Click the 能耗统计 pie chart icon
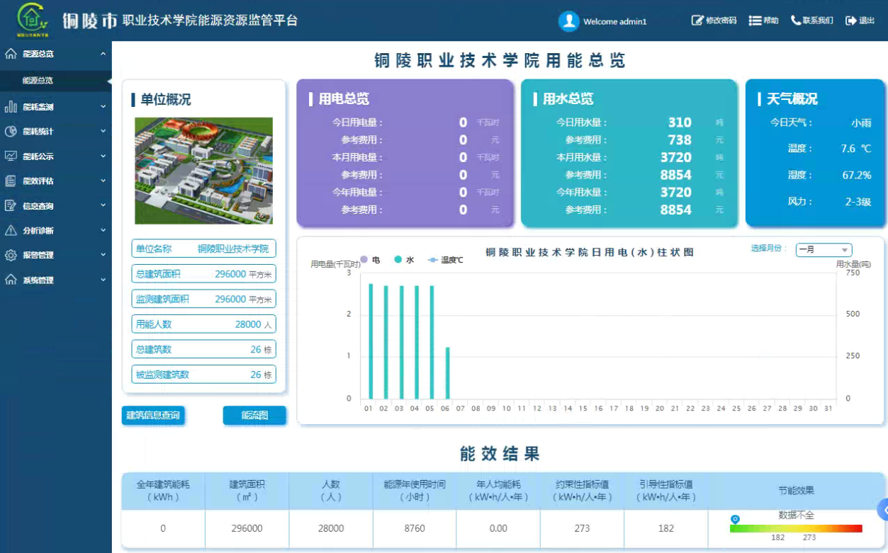 pyautogui.click(x=11, y=132)
